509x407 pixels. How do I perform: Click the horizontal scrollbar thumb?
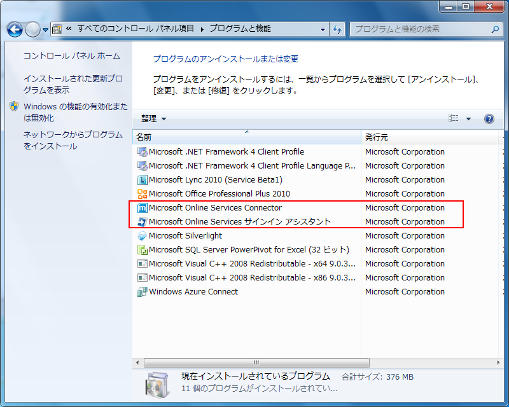(256, 362)
